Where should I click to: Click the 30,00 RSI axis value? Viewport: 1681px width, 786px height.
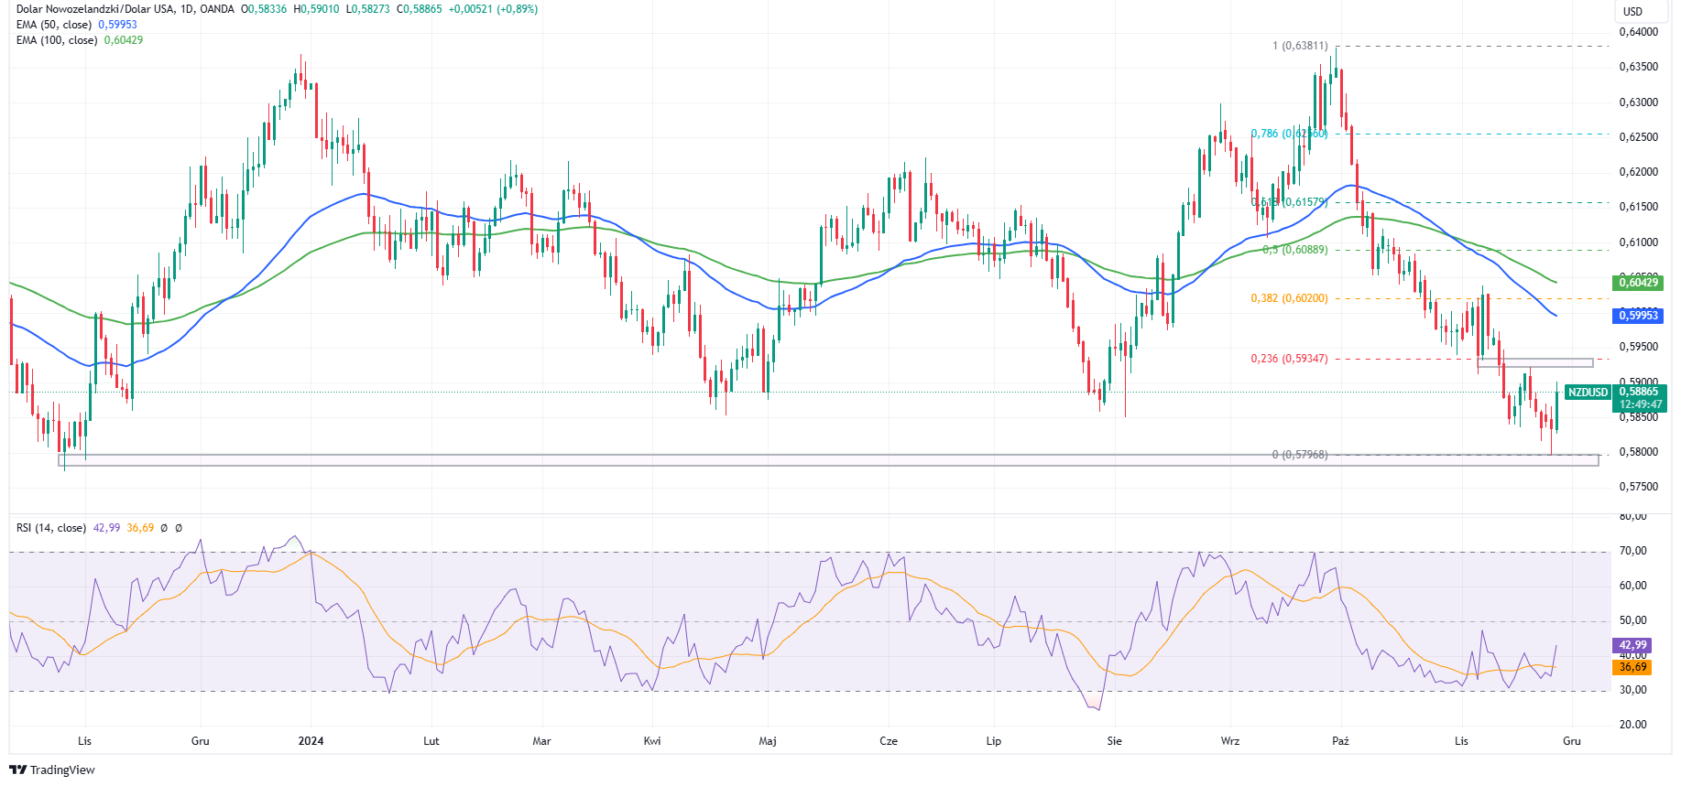tap(1633, 690)
